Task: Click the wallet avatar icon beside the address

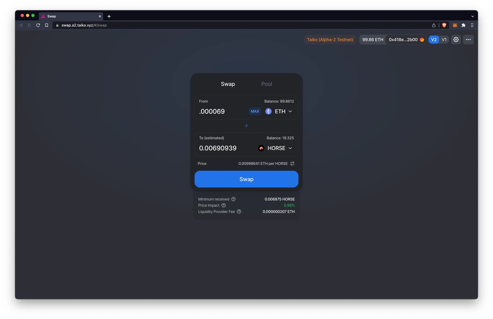Action: (422, 39)
